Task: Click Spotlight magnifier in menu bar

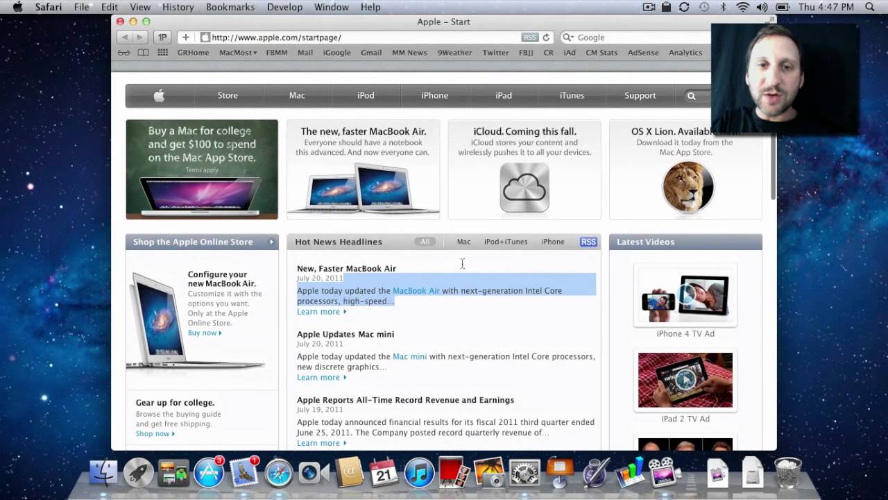Action: (870, 7)
